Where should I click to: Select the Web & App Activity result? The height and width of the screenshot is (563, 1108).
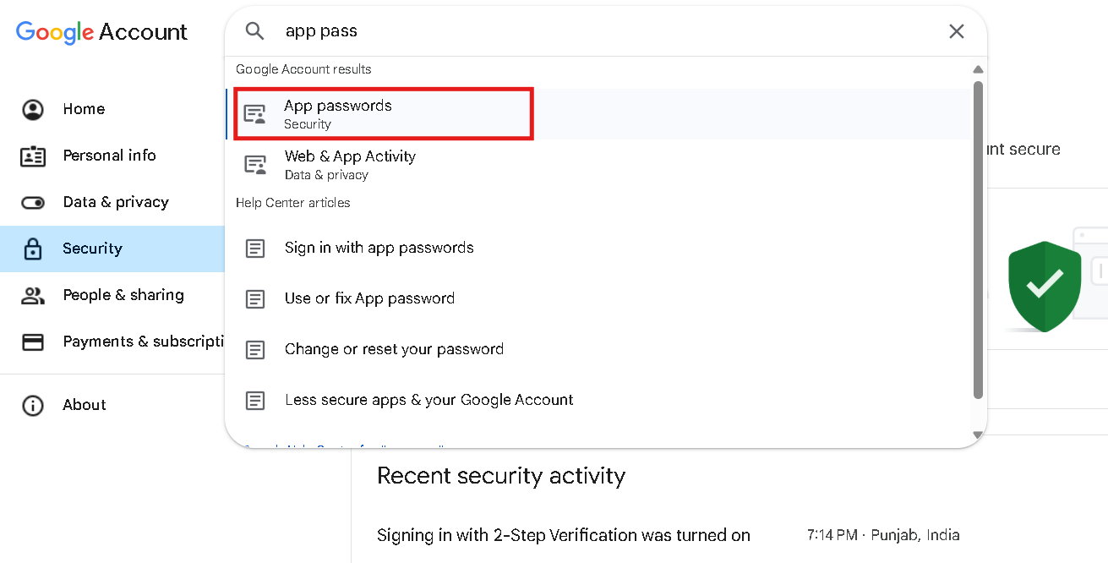(350, 164)
